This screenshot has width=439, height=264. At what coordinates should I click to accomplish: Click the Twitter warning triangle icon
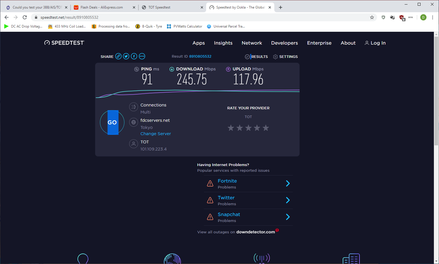click(x=210, y=200)
